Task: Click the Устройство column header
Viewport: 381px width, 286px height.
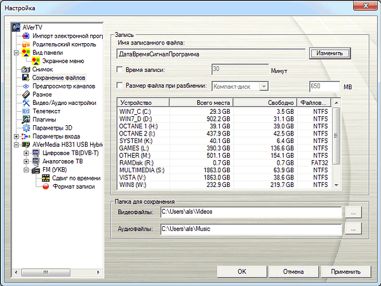Action: point(144,102)
